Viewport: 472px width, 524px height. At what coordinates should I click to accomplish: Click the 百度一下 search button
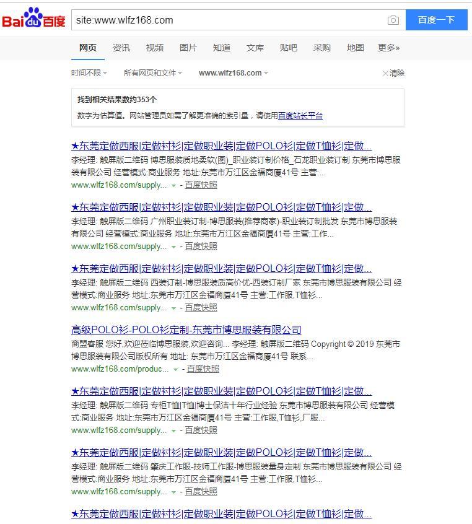tap(436, 20)
